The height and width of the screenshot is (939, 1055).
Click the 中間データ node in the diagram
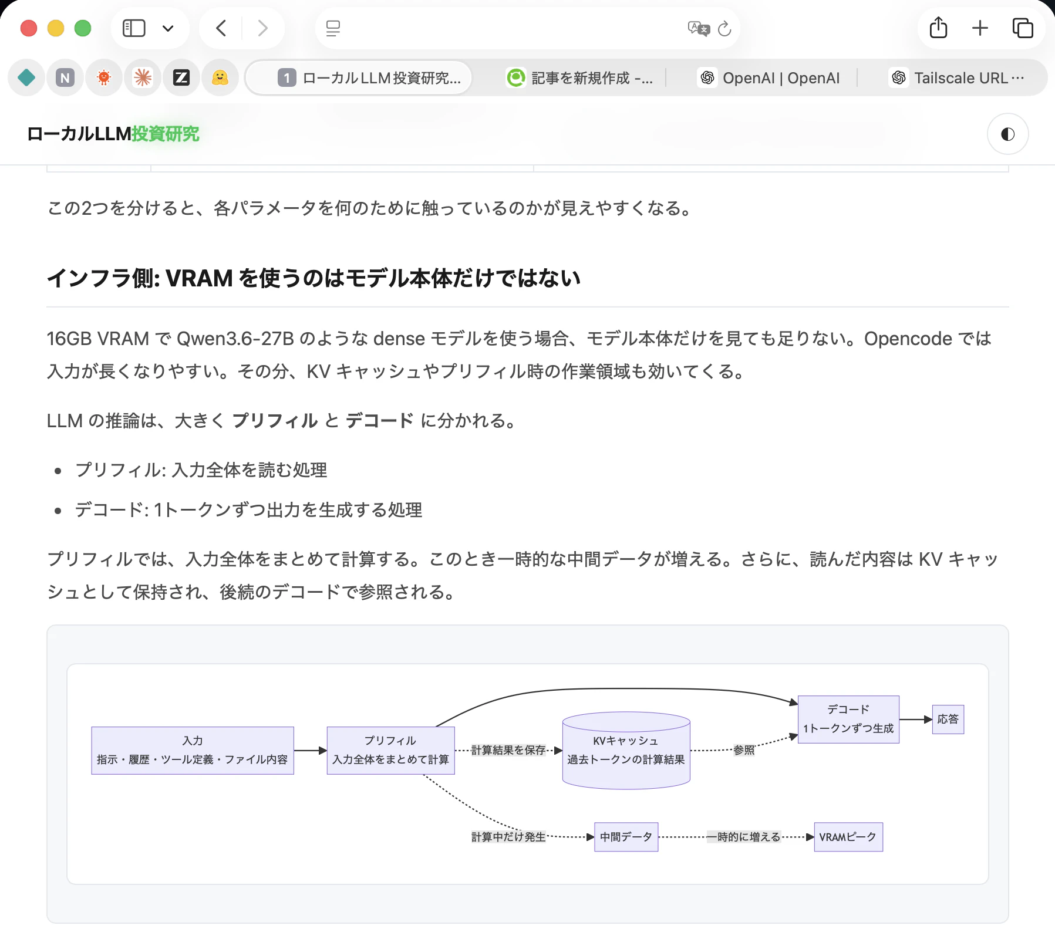coord(626,837)
